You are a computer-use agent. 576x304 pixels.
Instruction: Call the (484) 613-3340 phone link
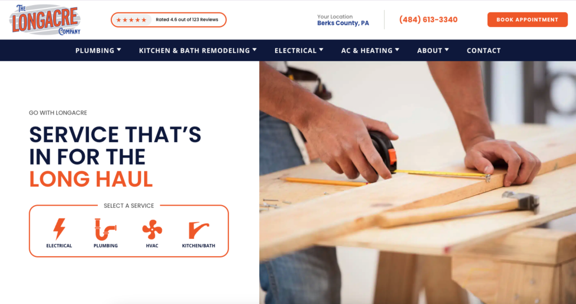pyautogui.click(x=428, y=20)
